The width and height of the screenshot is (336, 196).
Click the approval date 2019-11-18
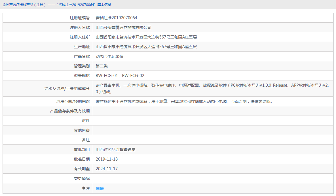click(x=107, y=159)
